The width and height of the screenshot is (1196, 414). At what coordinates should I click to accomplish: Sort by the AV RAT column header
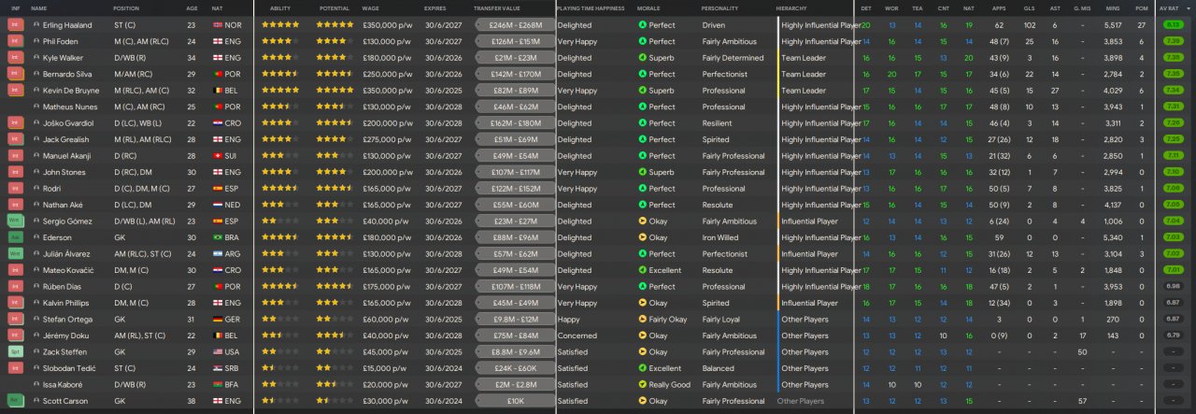point(1169,7)
